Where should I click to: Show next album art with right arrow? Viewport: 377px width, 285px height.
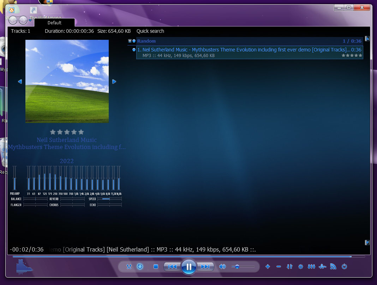point(114,82)
